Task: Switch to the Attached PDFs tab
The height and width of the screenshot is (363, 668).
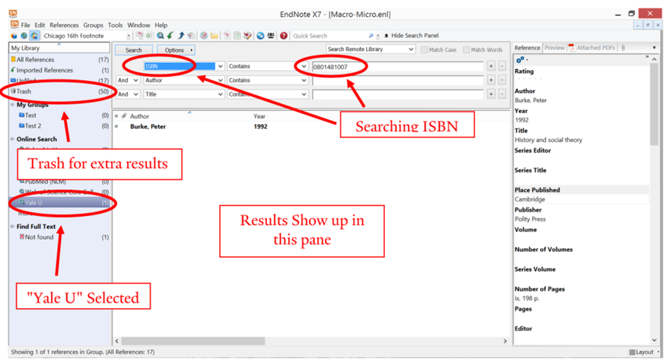Action: 592,48
